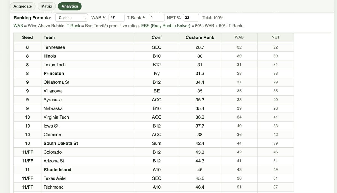Click the Ivy conference cell for Princeton
This screenshot has height=193, width=337.
157,73
